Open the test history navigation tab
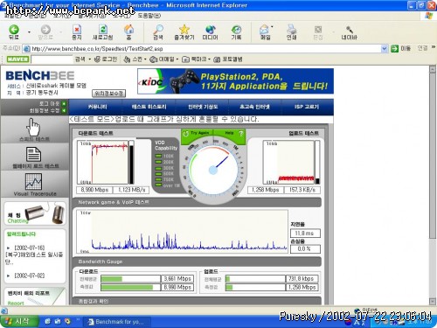This screenshot has width=437, height=328. [x=149, y=107]
